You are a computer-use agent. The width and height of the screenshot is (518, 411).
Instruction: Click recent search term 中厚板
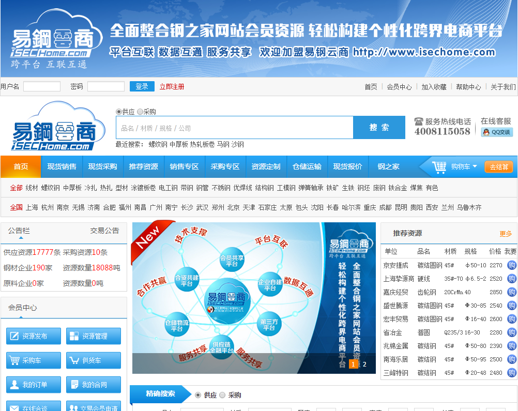point(179,144)
